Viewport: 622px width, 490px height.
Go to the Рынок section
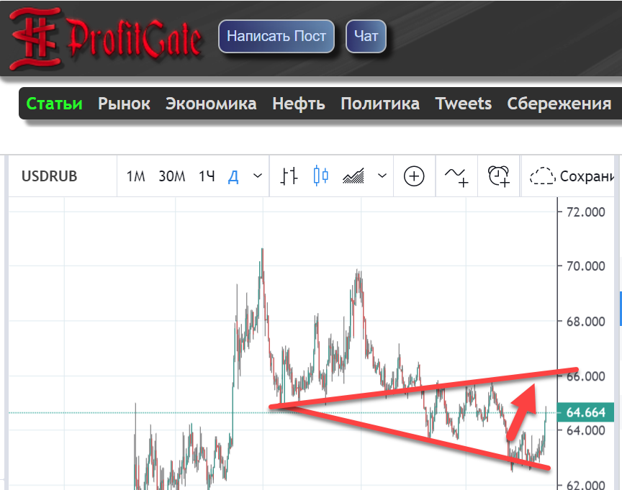point(124,104)
